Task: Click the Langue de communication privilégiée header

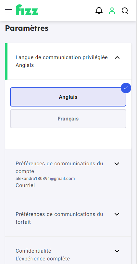Action: point(68,61)
